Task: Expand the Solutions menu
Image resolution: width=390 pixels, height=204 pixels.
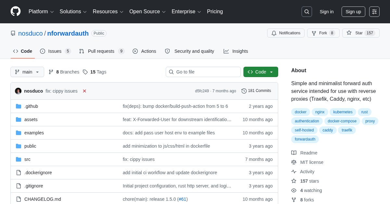Action: [73, 12]
